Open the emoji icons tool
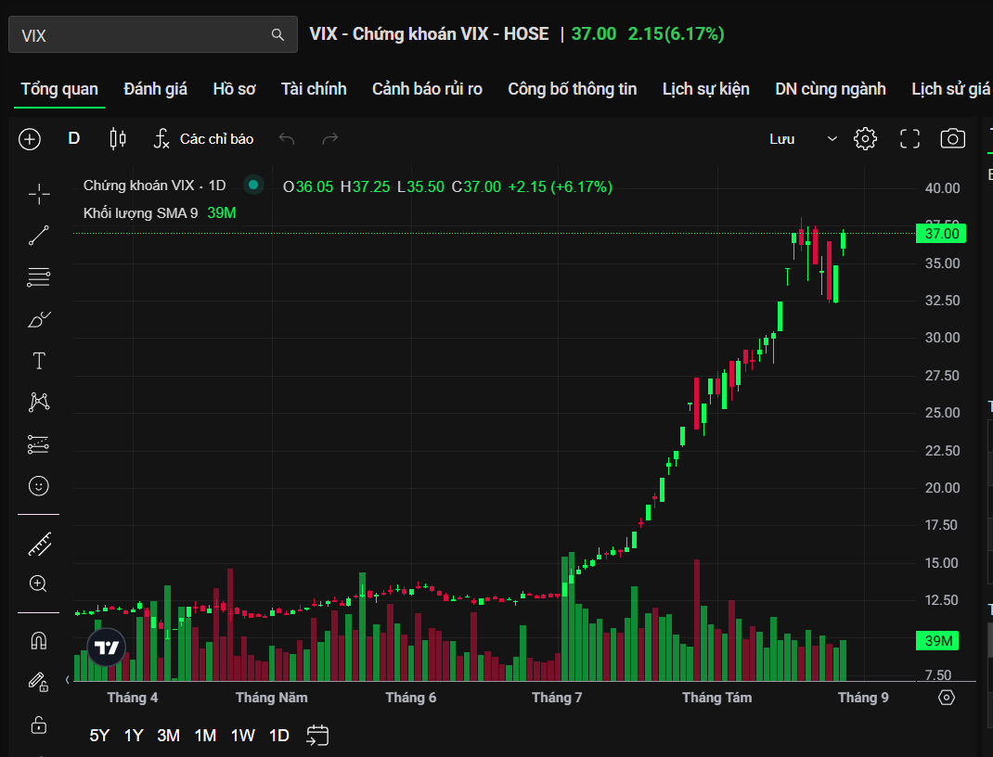 (x=39, y=486)
